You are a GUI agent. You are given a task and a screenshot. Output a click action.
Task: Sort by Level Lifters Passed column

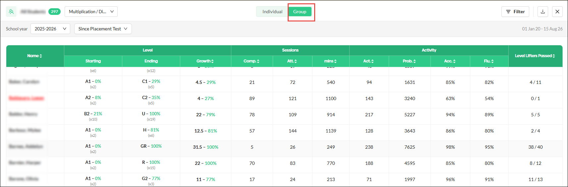click(x=535, y=56)
